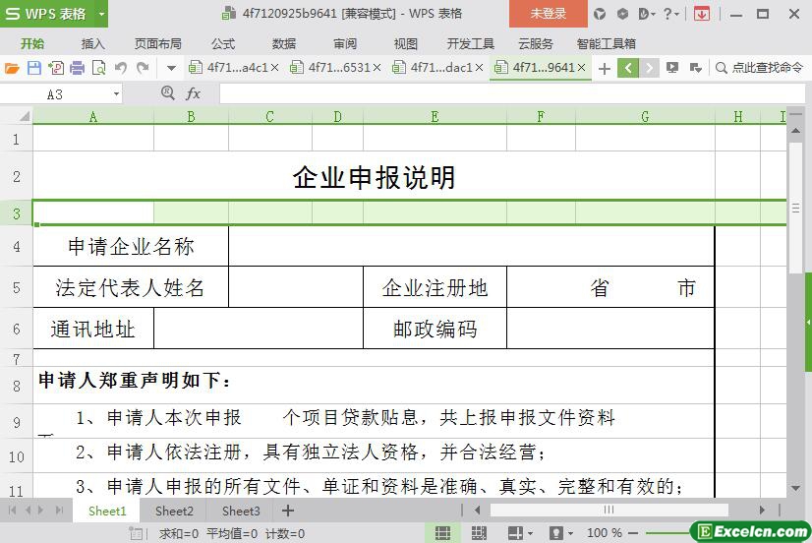Click the Save icon in quick access toolbar
The height and width of the screenshot is (543, 812).
click(x=34, y=68)
